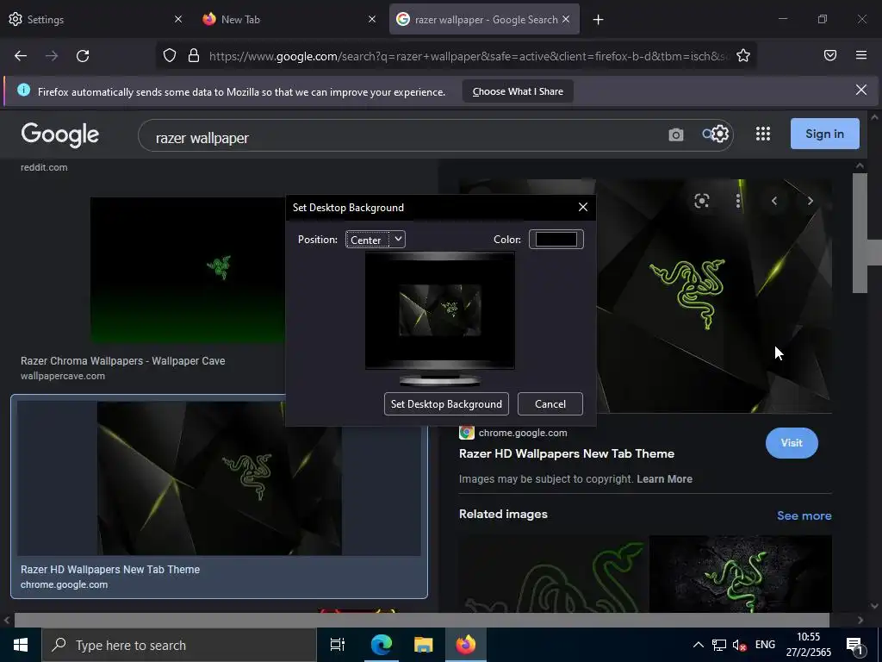The image size is (882, 662).
Task: Close the Set Desktop Background dialog
Action: pyautogui.click(x=583, y=207)
